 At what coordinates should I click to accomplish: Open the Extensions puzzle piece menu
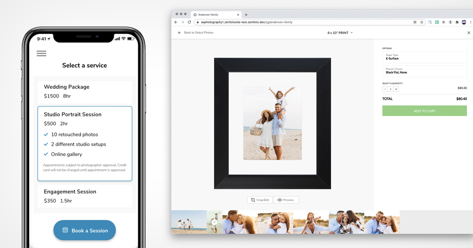click(x=457, y=22)
